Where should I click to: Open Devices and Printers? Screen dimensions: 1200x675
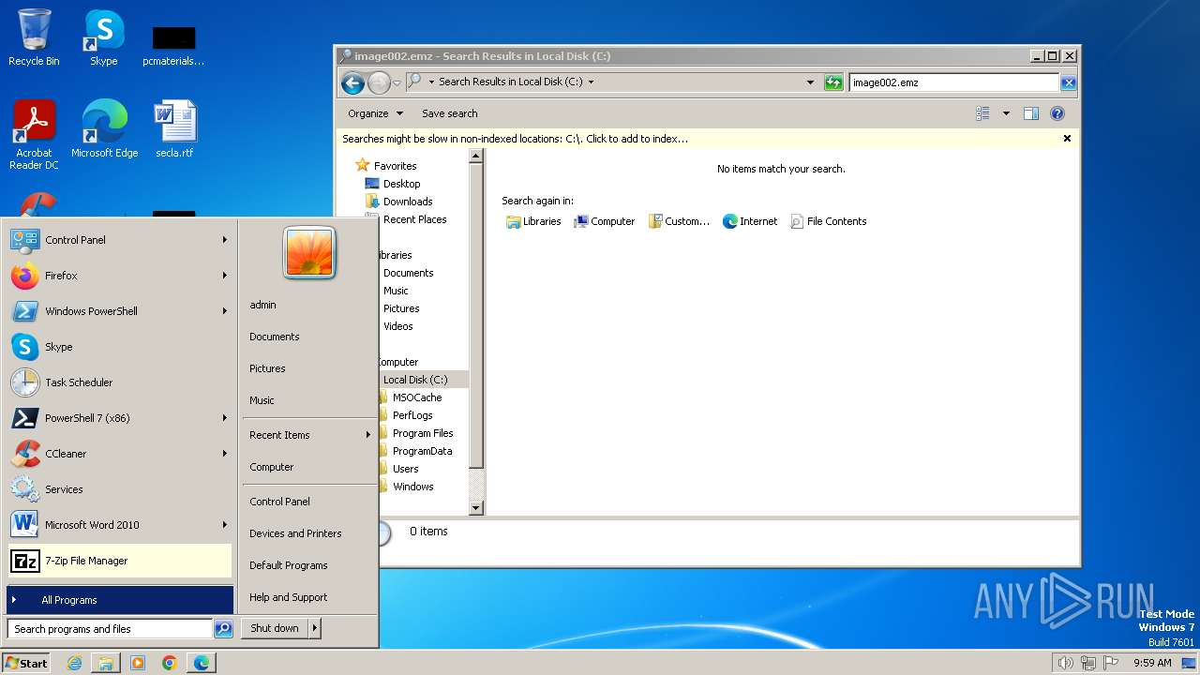pos(309,533)
